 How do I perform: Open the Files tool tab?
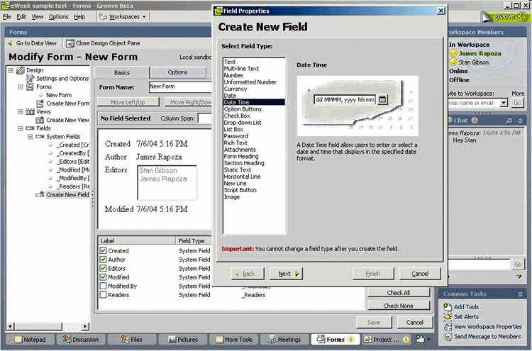pyautogui.click(x=132, y=339)
